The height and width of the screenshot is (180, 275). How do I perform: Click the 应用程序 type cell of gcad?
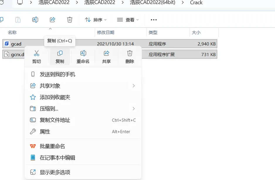coord(157,44)
